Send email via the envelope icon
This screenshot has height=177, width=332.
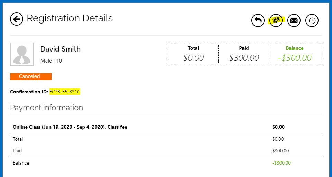pyautogui.click(x=294, y=20)
